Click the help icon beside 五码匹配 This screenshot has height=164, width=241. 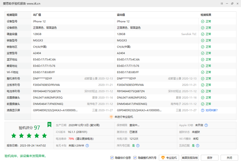tap(198, 146)
